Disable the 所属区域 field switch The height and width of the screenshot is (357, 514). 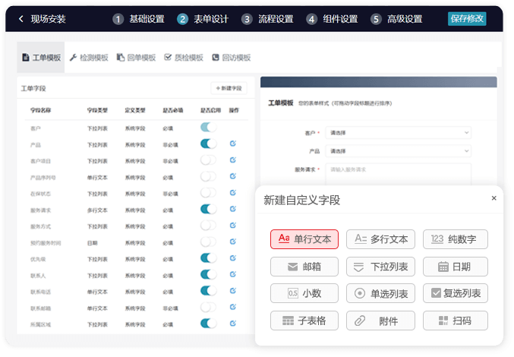[x=209, y=324]
